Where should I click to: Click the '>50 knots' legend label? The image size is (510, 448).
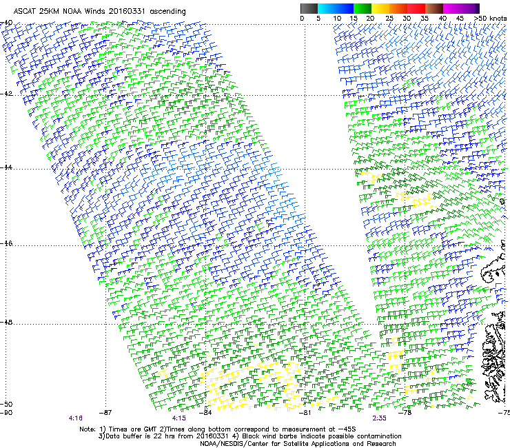pyautogui.click(x=490, y=18)
